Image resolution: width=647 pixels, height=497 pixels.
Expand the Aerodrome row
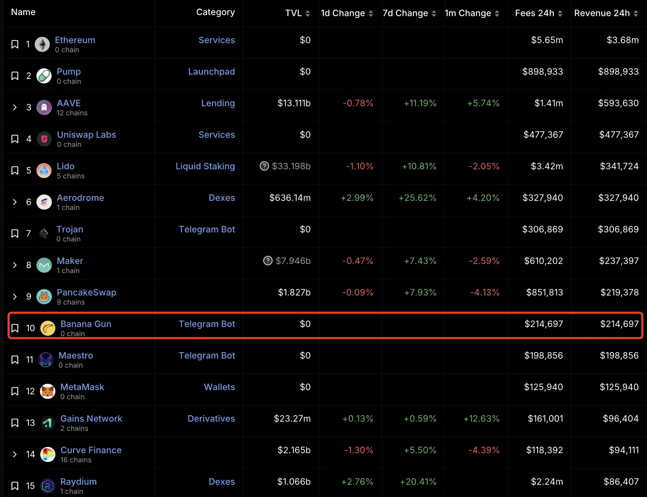(x=15, y=202)
